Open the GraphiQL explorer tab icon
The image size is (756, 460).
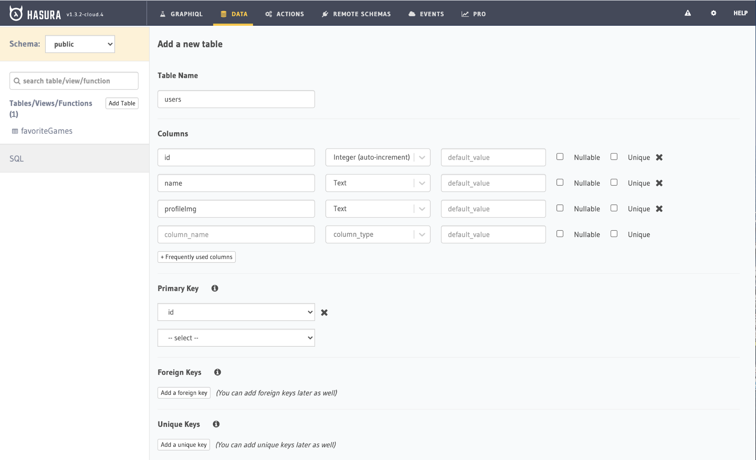(163, 14)
